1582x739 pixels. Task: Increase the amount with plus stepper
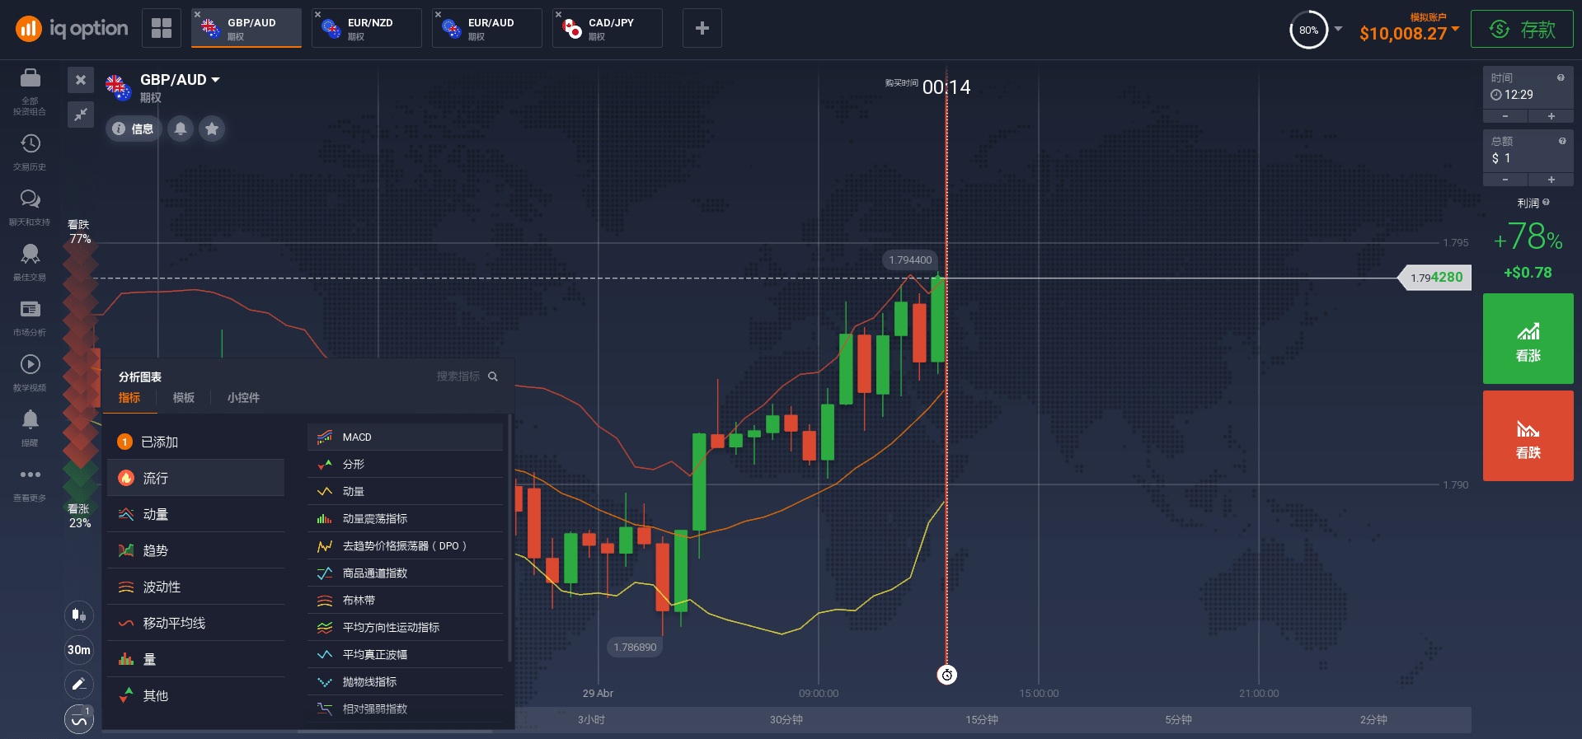pos(1551,180)
